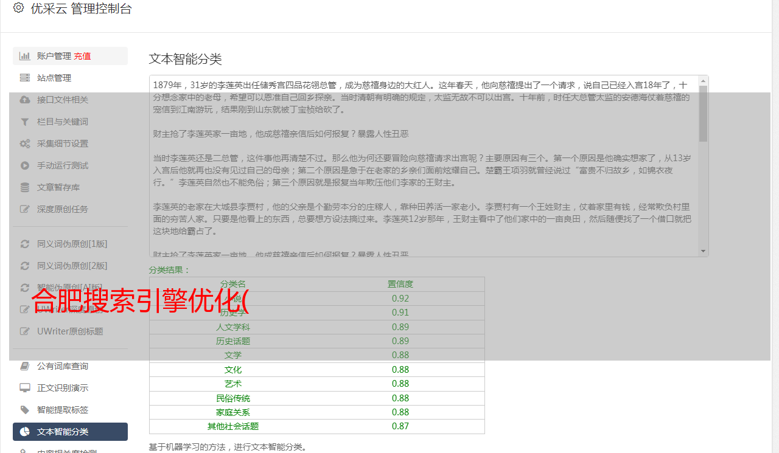Click the 正文识别演示 monitor icon
This screenshot has height=453, width=779.
pyautogui.click(x=25, y=388)
